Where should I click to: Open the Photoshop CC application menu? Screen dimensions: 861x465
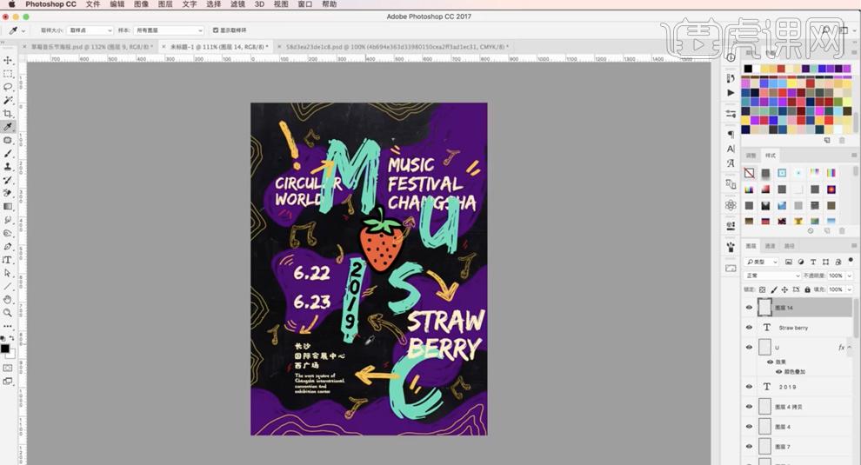click(50, 3)
